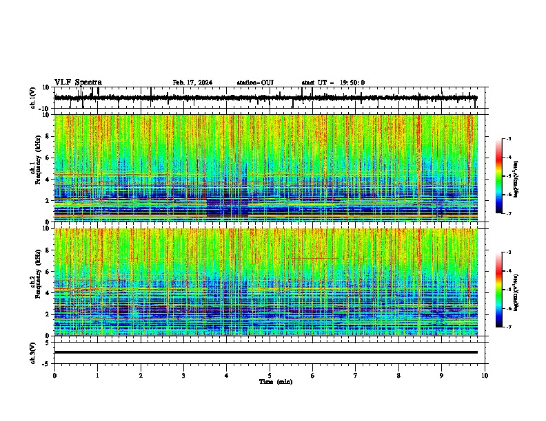Click the -3 label on ch.2 color bar
The height and width of the screenshot is (421, 546).
point(508,252)
